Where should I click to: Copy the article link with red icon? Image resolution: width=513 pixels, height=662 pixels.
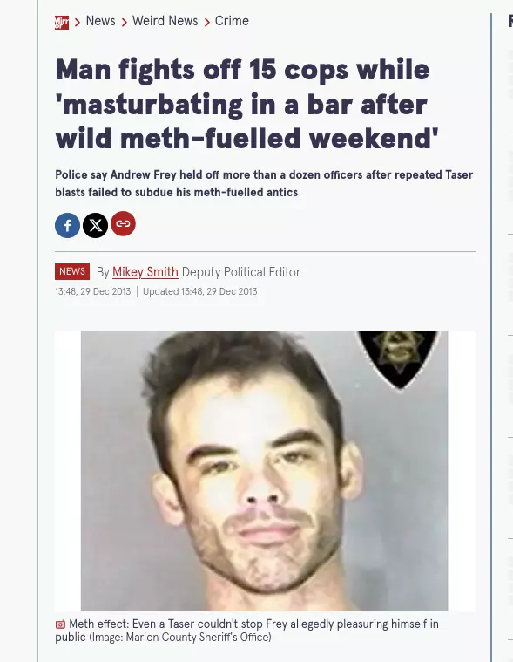(123, 223)
